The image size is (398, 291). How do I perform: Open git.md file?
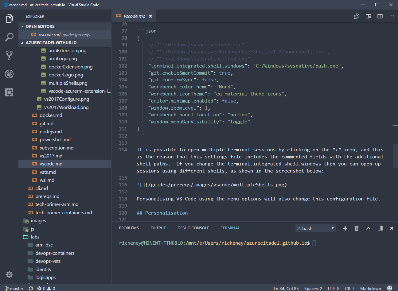[x=65, y=123]
